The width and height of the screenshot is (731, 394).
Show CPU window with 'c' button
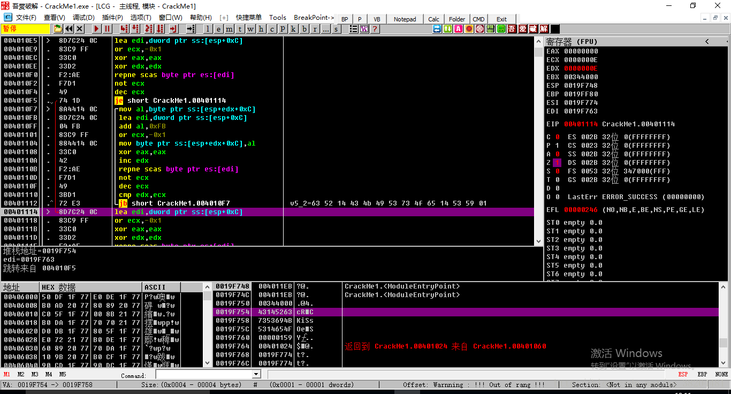coord(272,29)
